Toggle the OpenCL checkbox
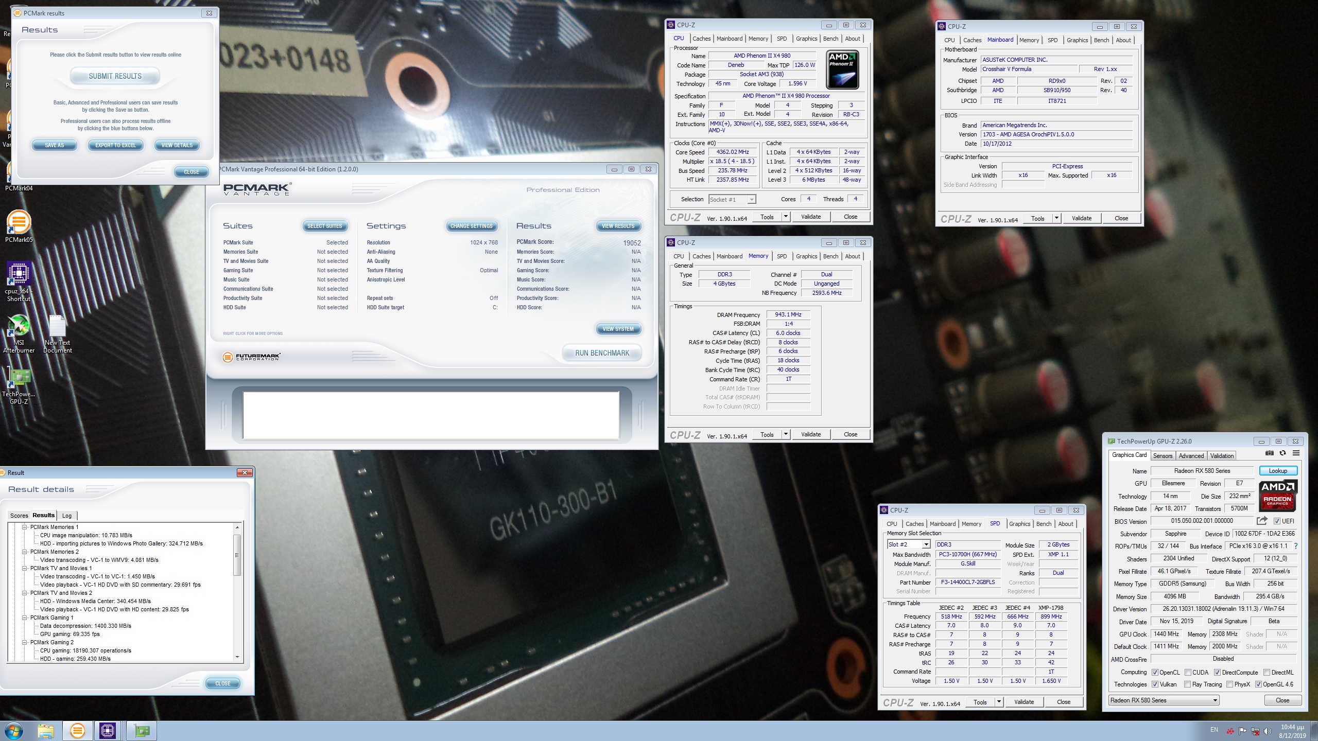The image size is (1318, 741). (x=1155, y=672)
